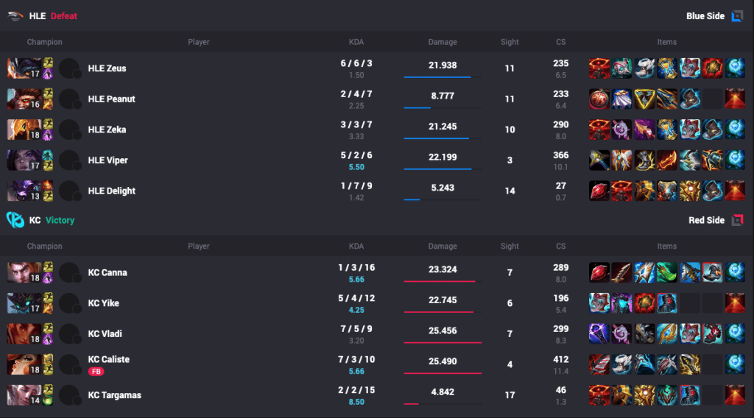Open KC Vladi's player name link
The height and width of the screenshot is (418, 754).
coord(105,334)
